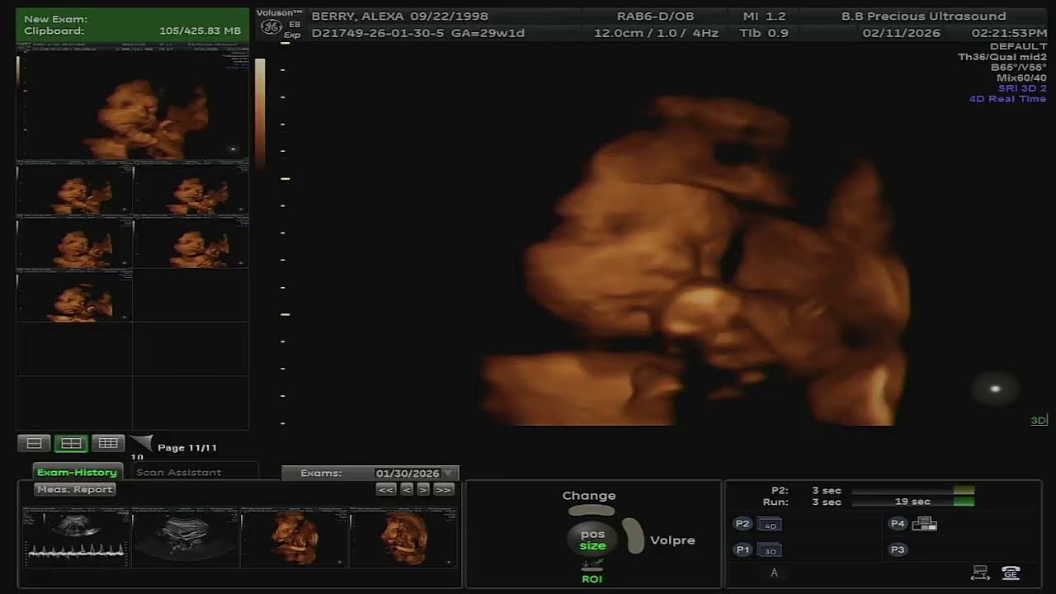Select the large top clipboard 3D image

pyautogui.click(x=133, y=103)
